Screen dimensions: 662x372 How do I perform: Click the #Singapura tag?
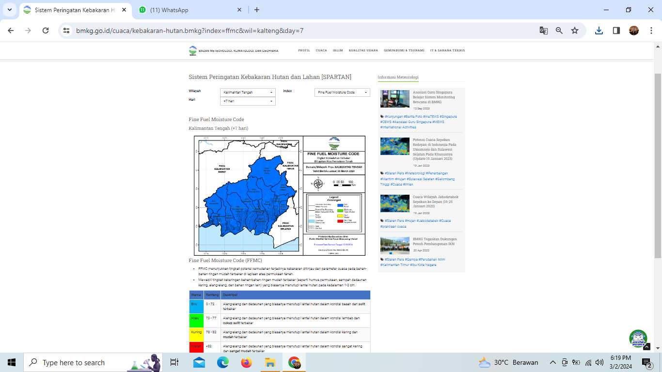click(x=448, y=116)
